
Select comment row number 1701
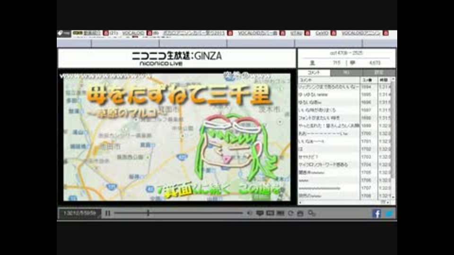pyautogui.click(x=345, y=141)
